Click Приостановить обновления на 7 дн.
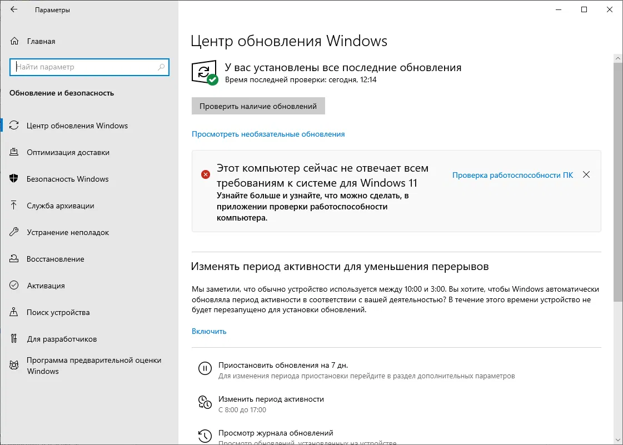The height and width of the screenshot is (445, 623). (x=283, y=365)
